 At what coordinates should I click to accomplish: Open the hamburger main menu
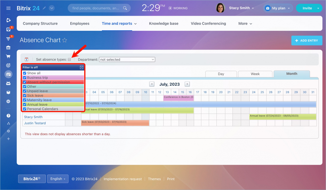point(8,8)
